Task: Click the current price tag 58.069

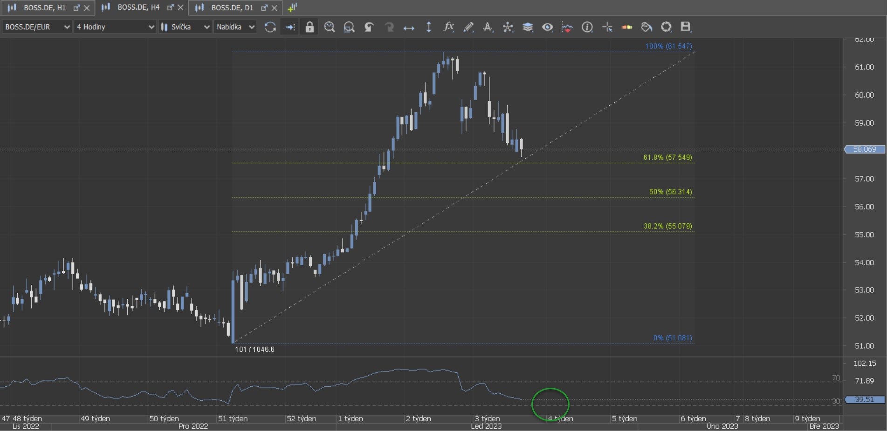Action: 865,149
